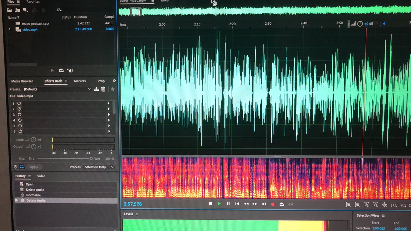Toggle power for effect slot 5
This screenshot has width=411, height=231.
coord(20,126)
